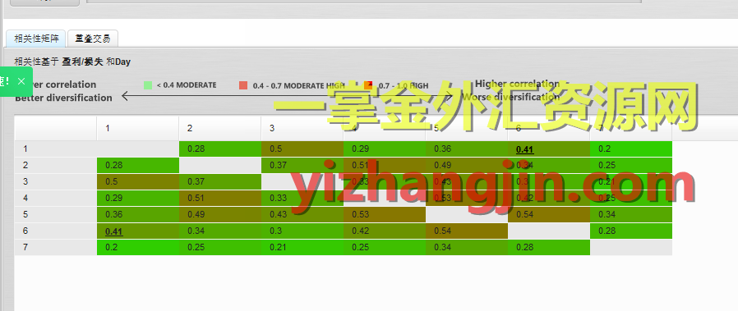This screenshot has width=738, height=311.
Task: Switch to the 相关性矩阵 tab
Action: [x=36, y=39]
